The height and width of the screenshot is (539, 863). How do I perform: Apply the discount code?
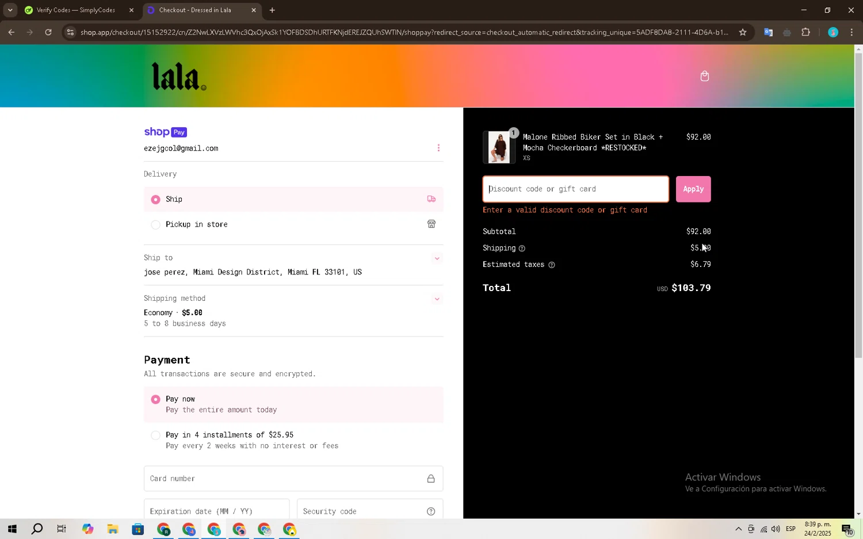click(693, 189)
